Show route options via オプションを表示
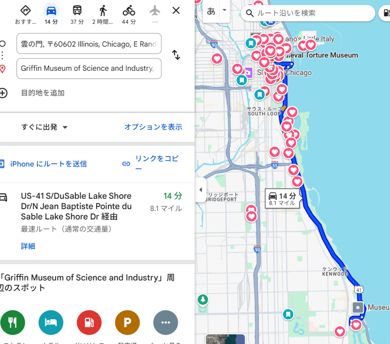This screenshot has width=390, height=344. click(x=153, y=127)
